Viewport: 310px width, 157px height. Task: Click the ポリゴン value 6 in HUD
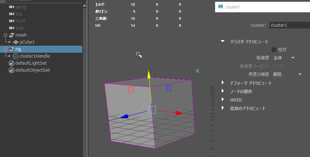click(x=134, y=12)
